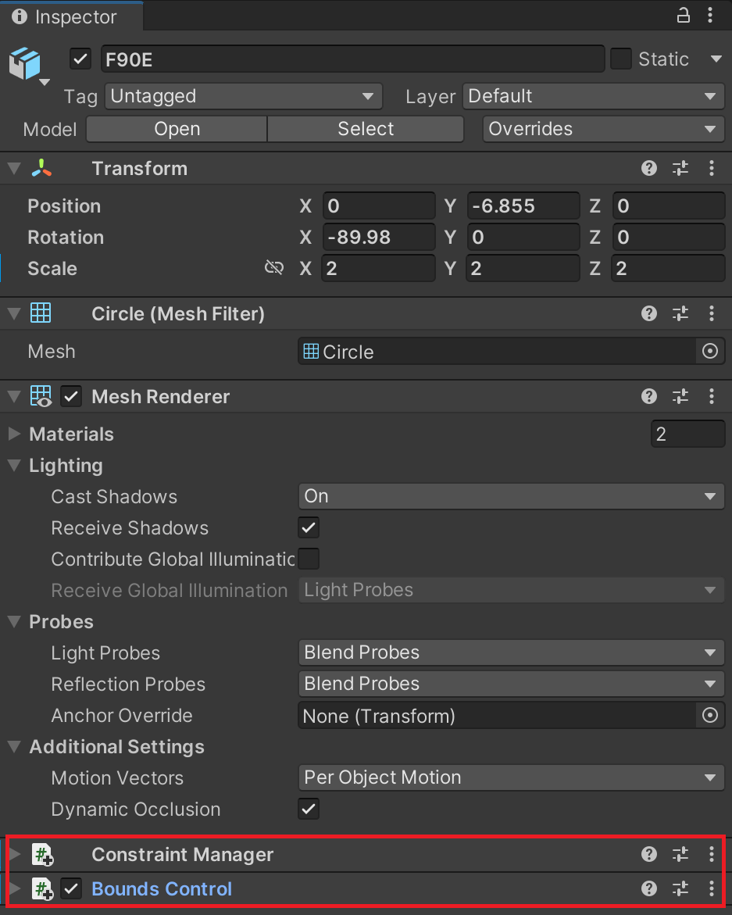Click the Anchor Override object picker icon

(709, 715)
